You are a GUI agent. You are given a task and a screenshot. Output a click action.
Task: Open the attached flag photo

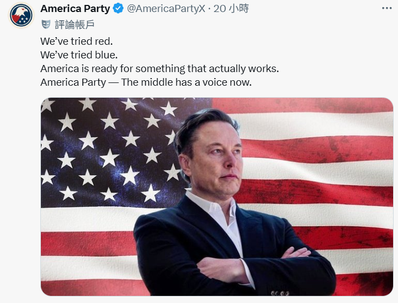[217, 197]
